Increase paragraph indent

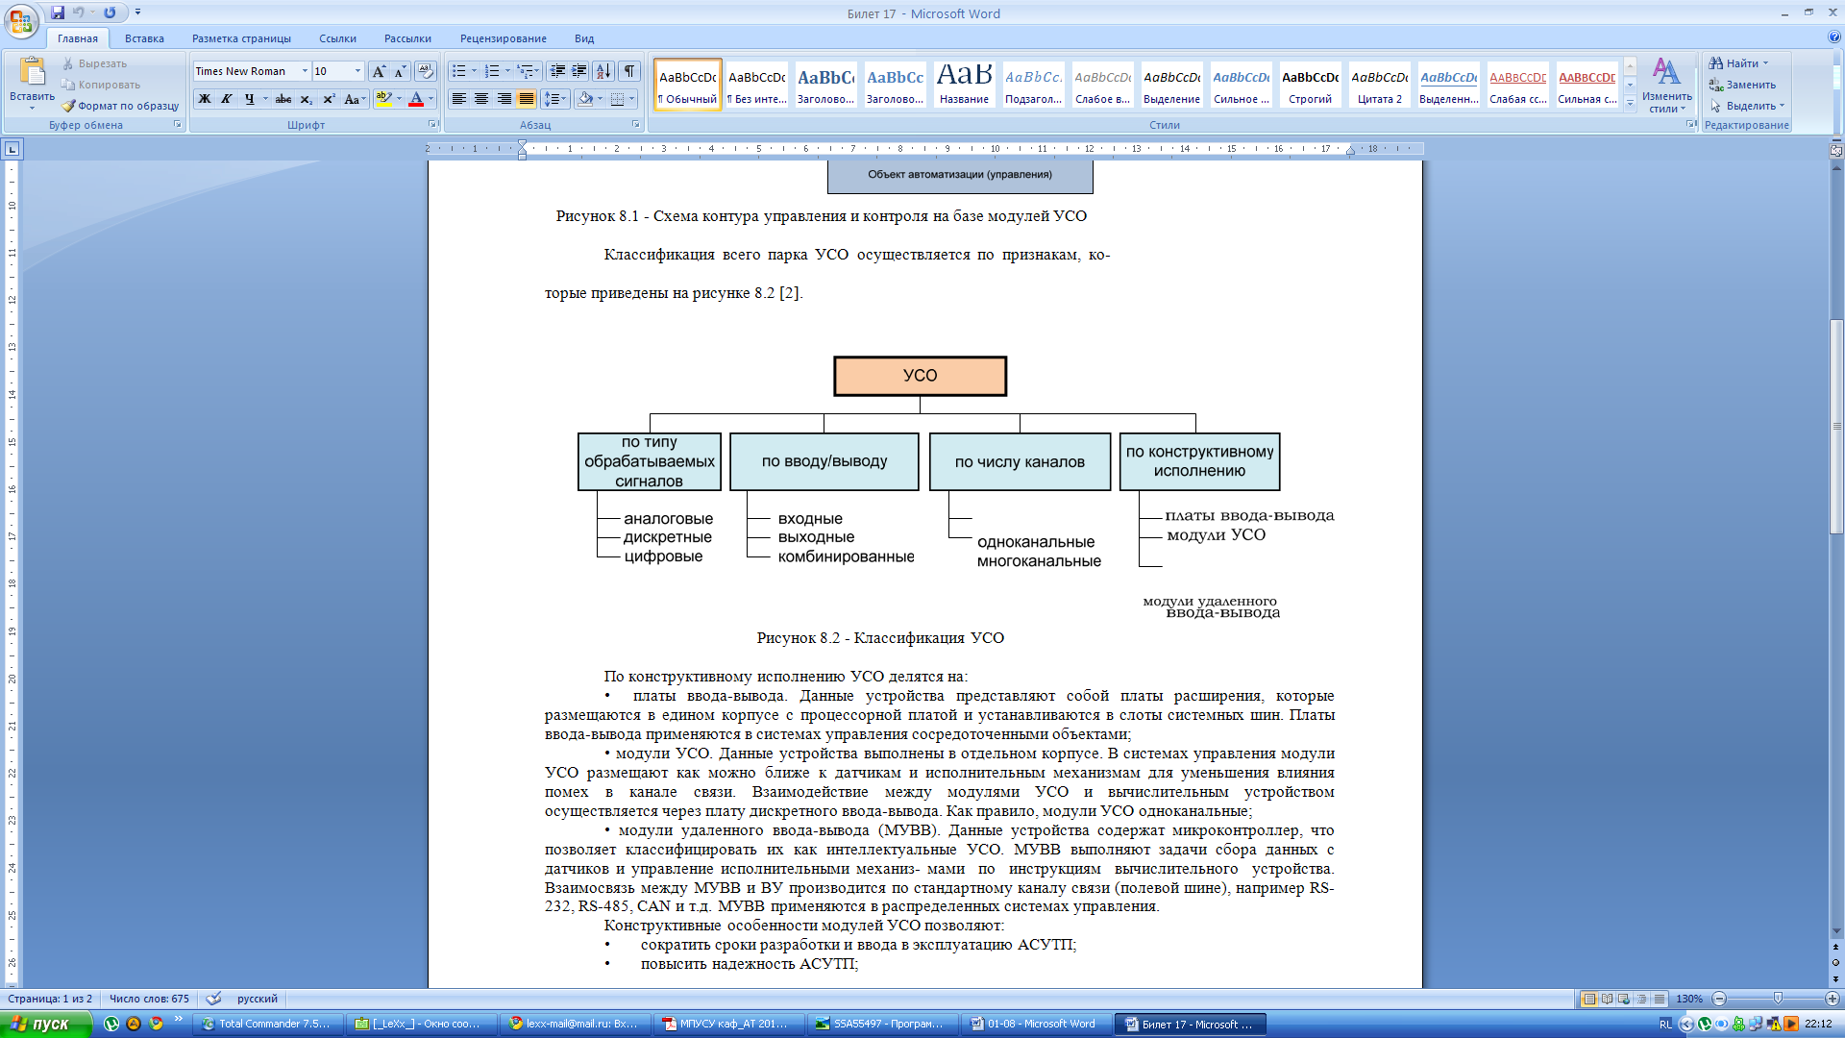pos(579,71)
